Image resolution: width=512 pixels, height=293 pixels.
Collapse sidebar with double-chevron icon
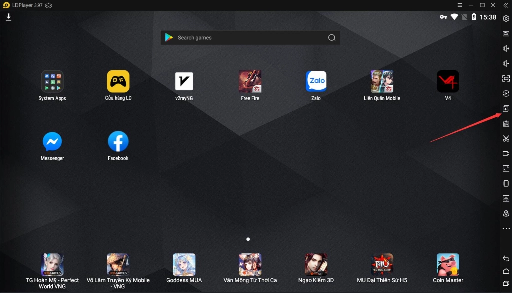[506, 5]
